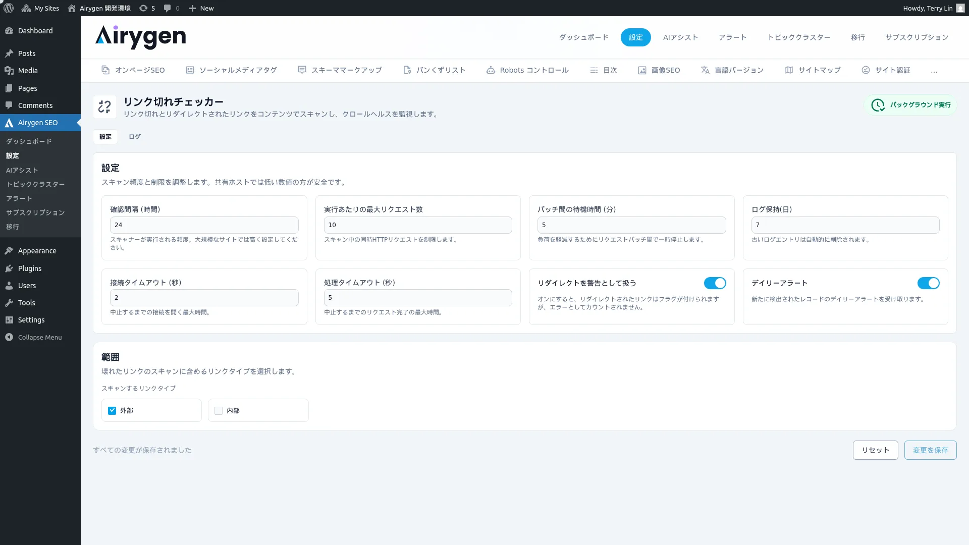Open サイト認証 section

click(x=886, y=70)
